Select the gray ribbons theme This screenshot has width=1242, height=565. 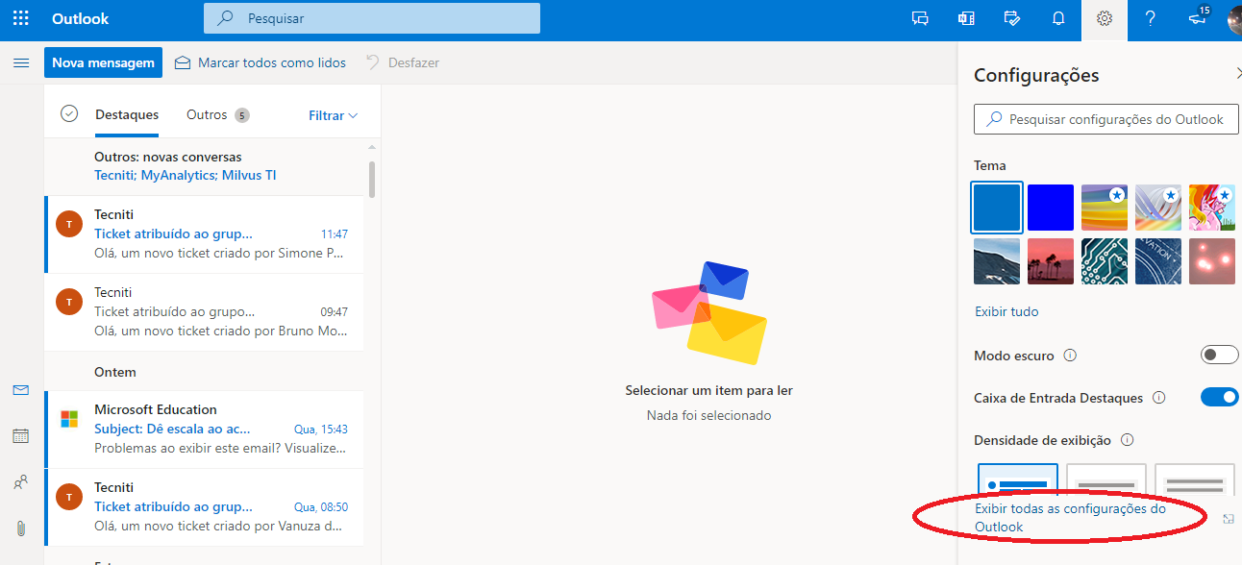pos(1158,208)
